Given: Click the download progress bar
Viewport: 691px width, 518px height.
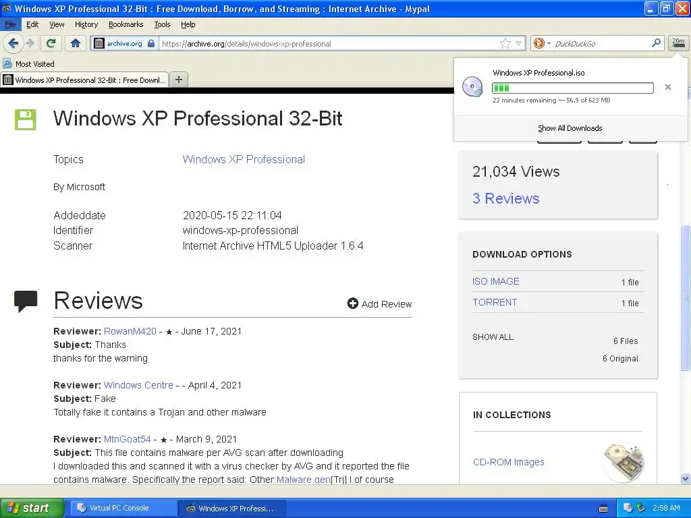Looking at the screenshot, I should point(572,88).
